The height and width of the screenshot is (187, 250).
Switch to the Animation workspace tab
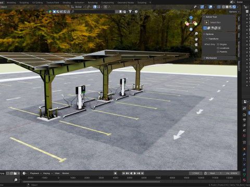[79, 3]
